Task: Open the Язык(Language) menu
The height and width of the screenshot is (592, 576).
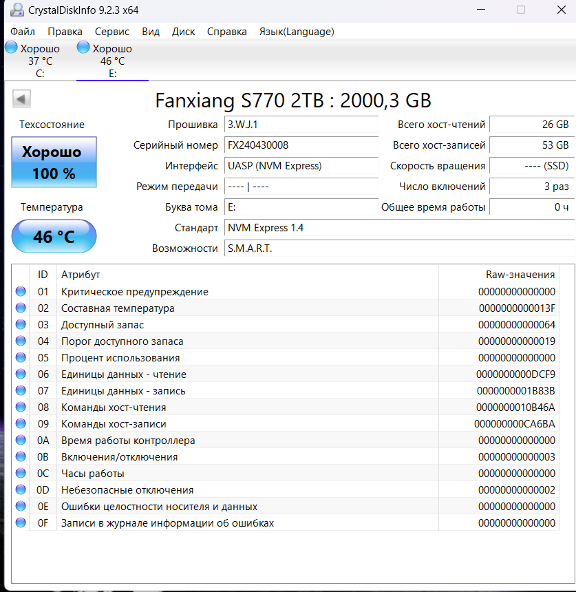Action: [297, 32]
